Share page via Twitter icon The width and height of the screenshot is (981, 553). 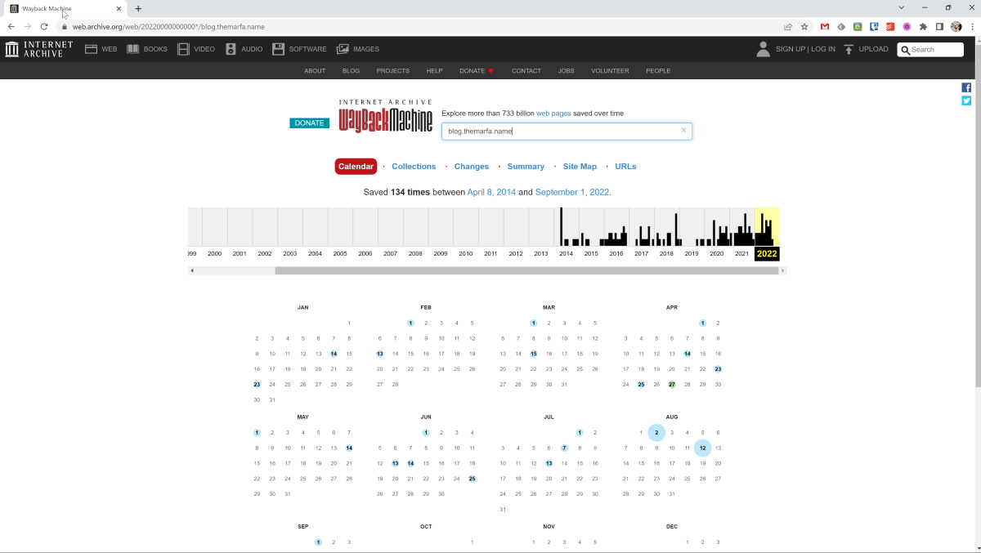coord(966,100)
